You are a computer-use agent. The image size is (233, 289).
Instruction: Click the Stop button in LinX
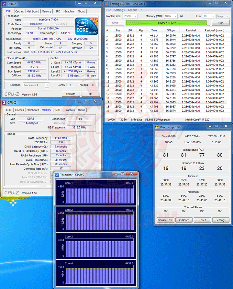[221, 23]
